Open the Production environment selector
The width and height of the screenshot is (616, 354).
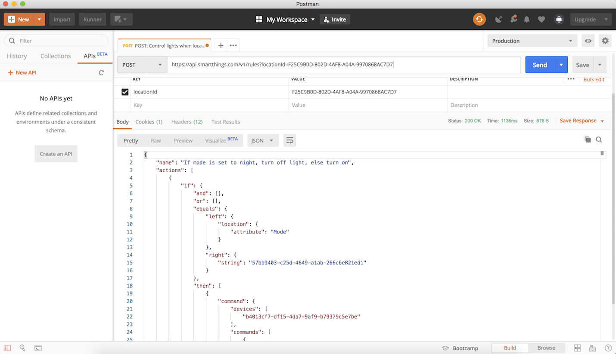click(532, 41)
